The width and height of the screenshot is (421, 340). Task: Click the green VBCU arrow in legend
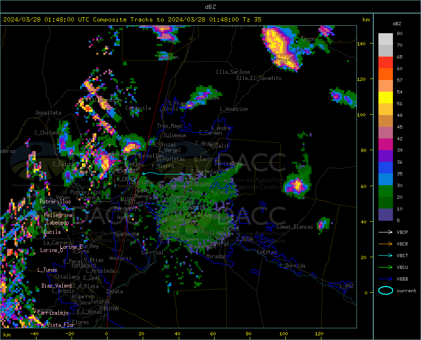pyautogui.click(x=385, y=268)
